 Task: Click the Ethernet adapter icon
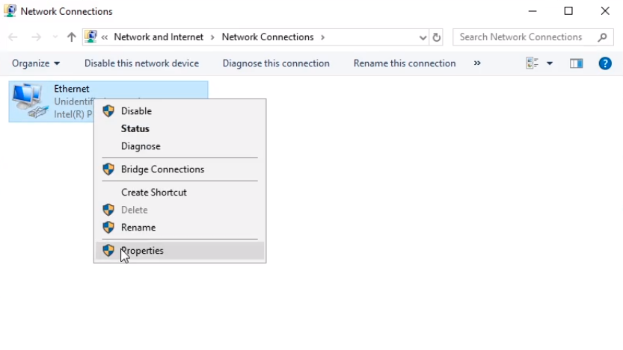28,101
